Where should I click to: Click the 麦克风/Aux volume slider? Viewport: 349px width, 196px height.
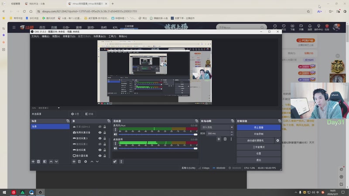tap(158, 135)
